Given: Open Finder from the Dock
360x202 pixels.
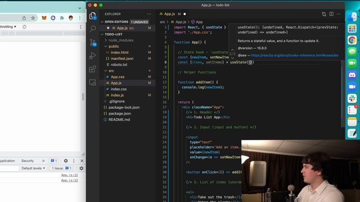Looking at the screenshot, I should coord(352,17).
